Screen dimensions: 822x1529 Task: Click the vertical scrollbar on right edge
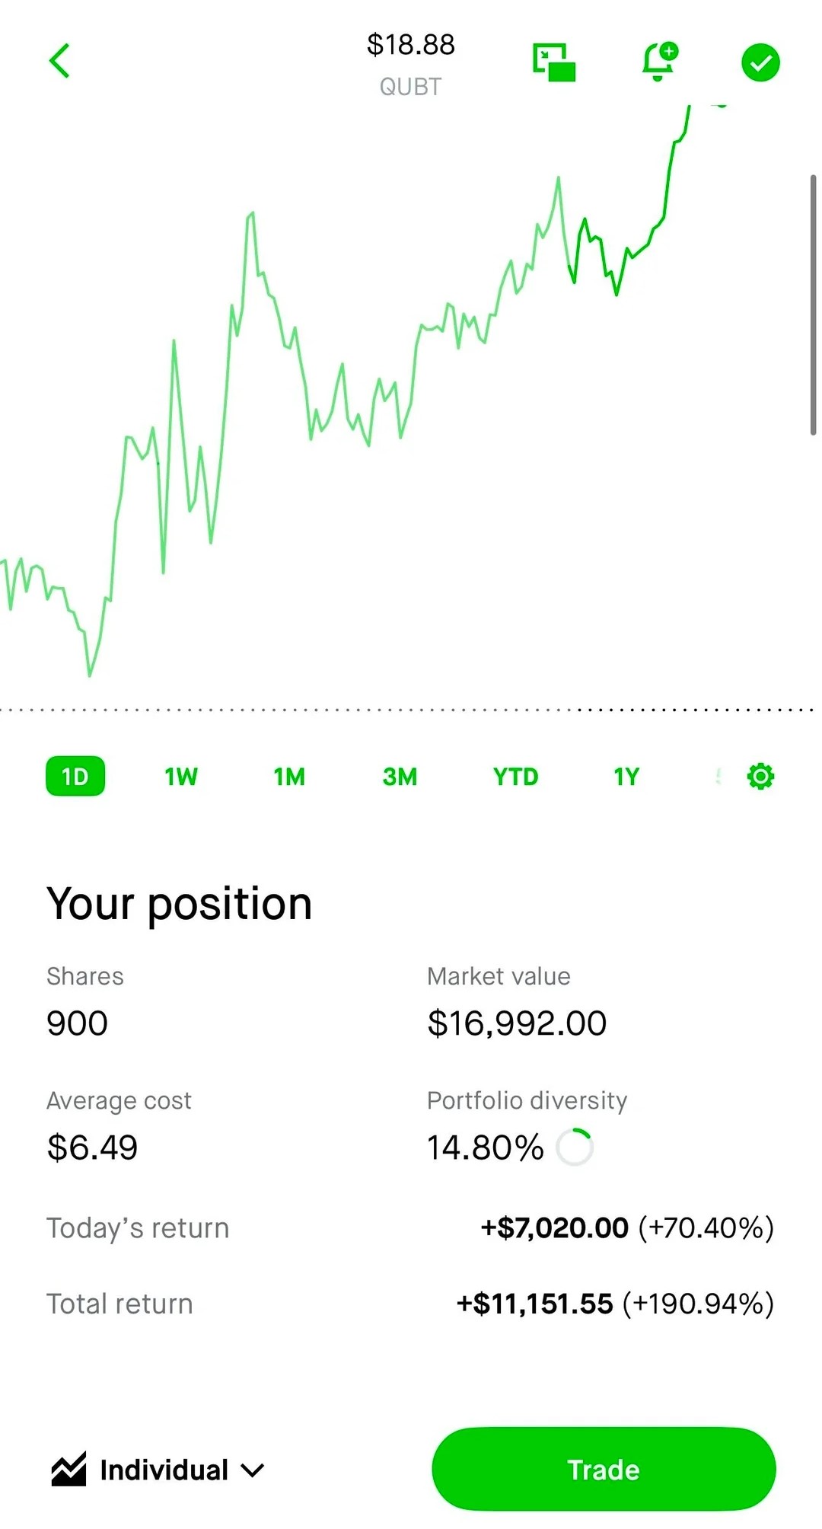point(813,305)
